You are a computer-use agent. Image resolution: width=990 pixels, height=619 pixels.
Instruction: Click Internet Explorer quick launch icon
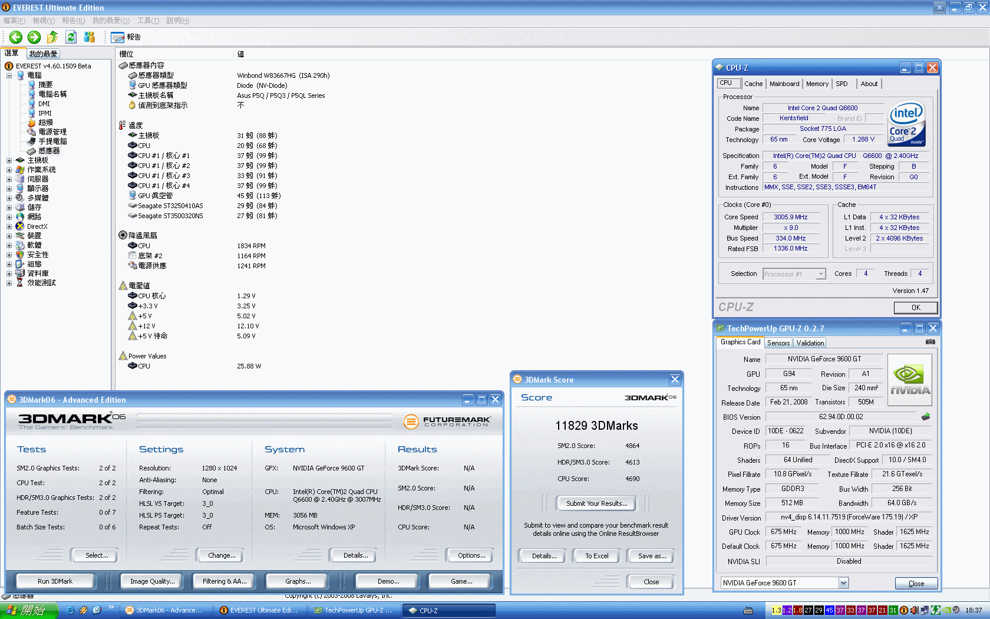coord(70,610)
